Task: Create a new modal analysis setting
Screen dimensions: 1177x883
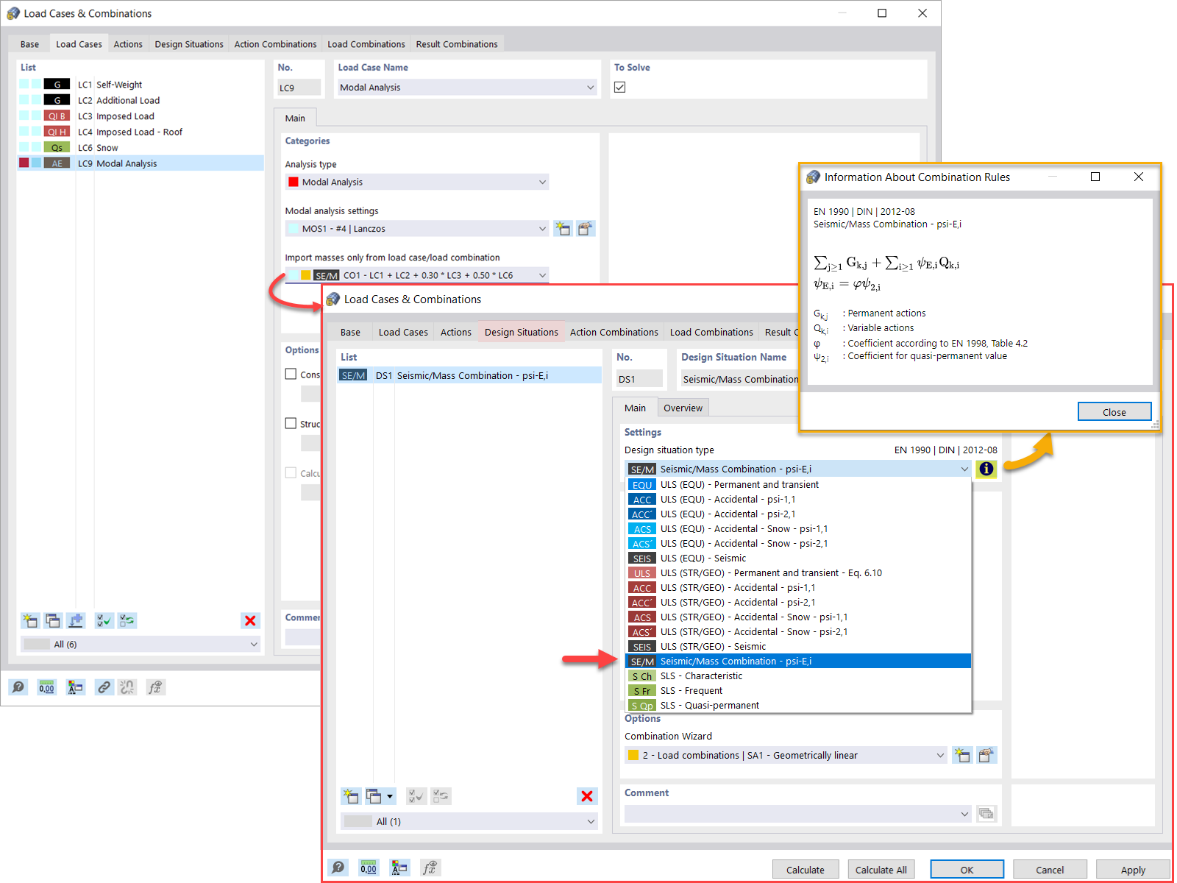Action: click(x=563, y=228)
